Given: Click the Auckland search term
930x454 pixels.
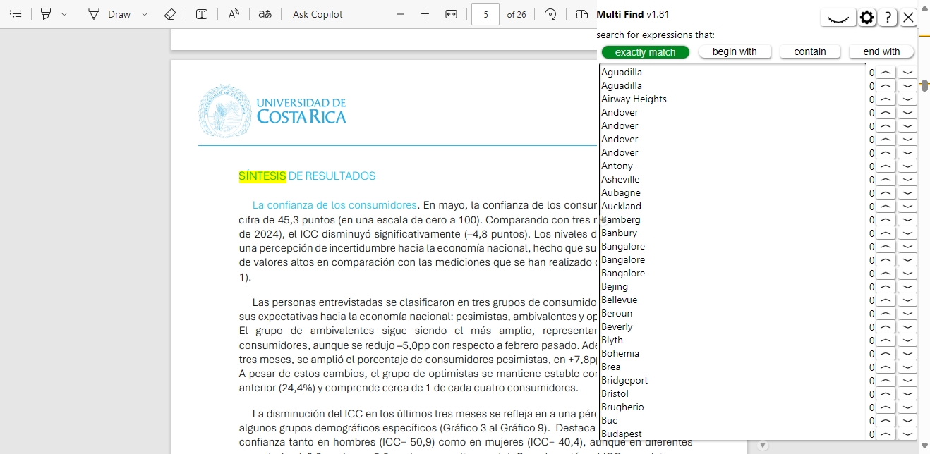Looking at the screenshot, I should [x=621, y=207].
